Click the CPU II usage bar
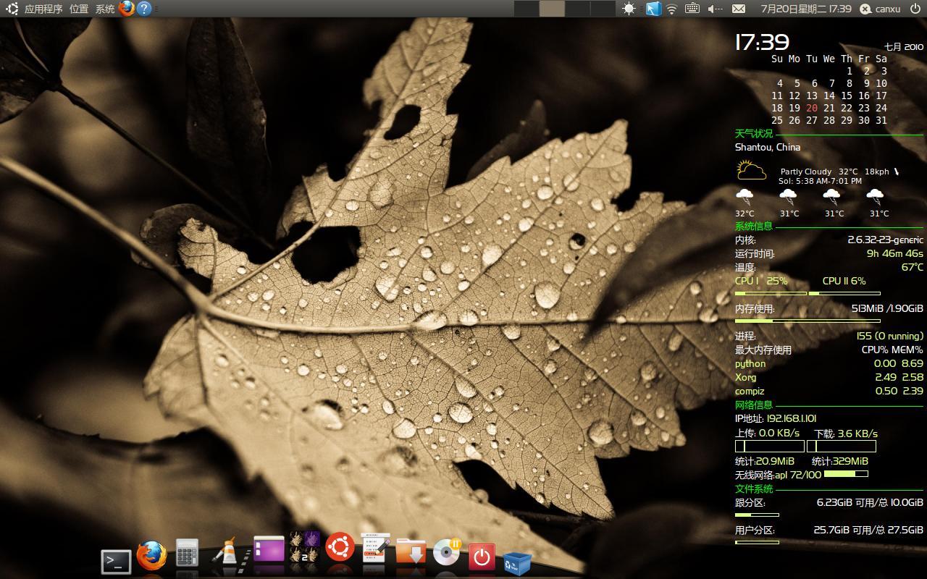 pos(844,293)
